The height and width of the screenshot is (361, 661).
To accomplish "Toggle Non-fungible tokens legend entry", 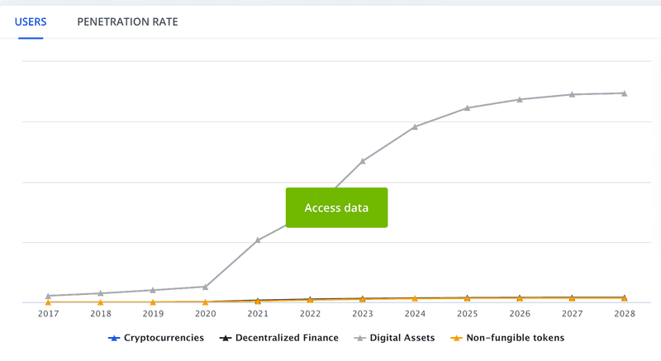I will tap(507, 338).
